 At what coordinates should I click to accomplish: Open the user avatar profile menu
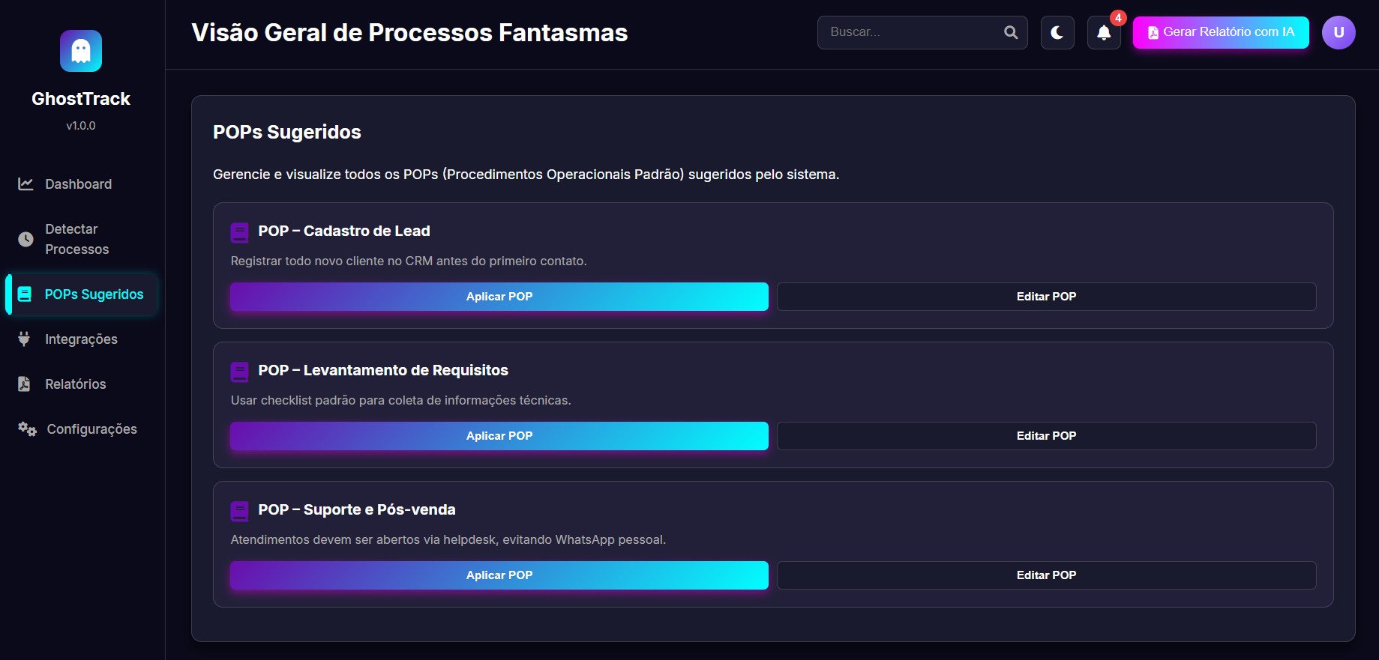[1338, 32]
